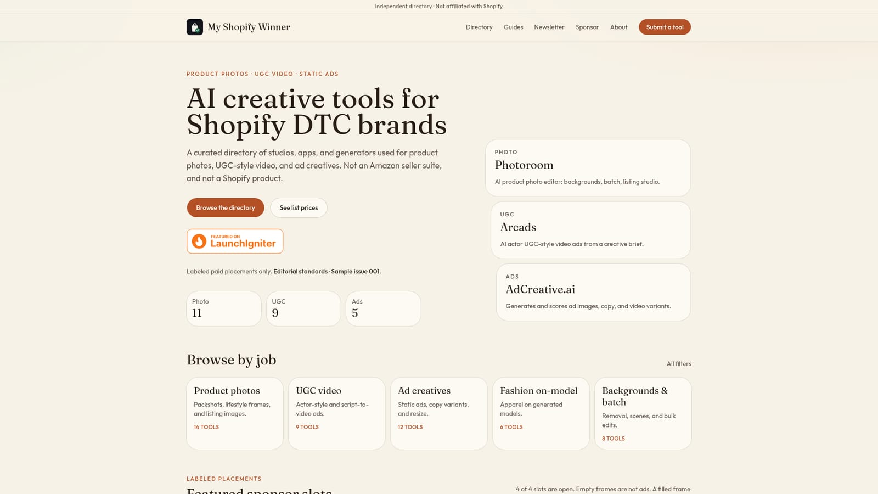Open the Arcads tool card
Viewport: 878px width, 494px height.
coord(590,230)
